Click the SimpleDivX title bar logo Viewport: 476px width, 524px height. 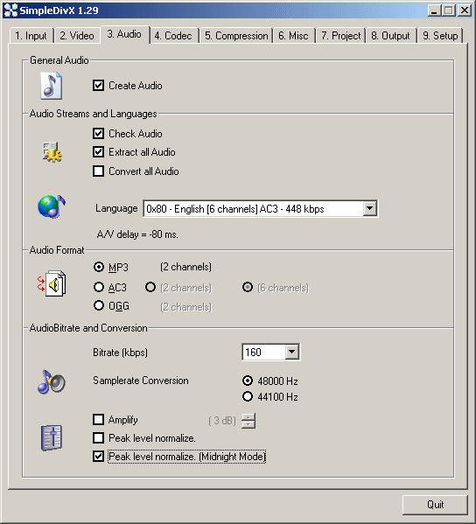tap(10, 10)
